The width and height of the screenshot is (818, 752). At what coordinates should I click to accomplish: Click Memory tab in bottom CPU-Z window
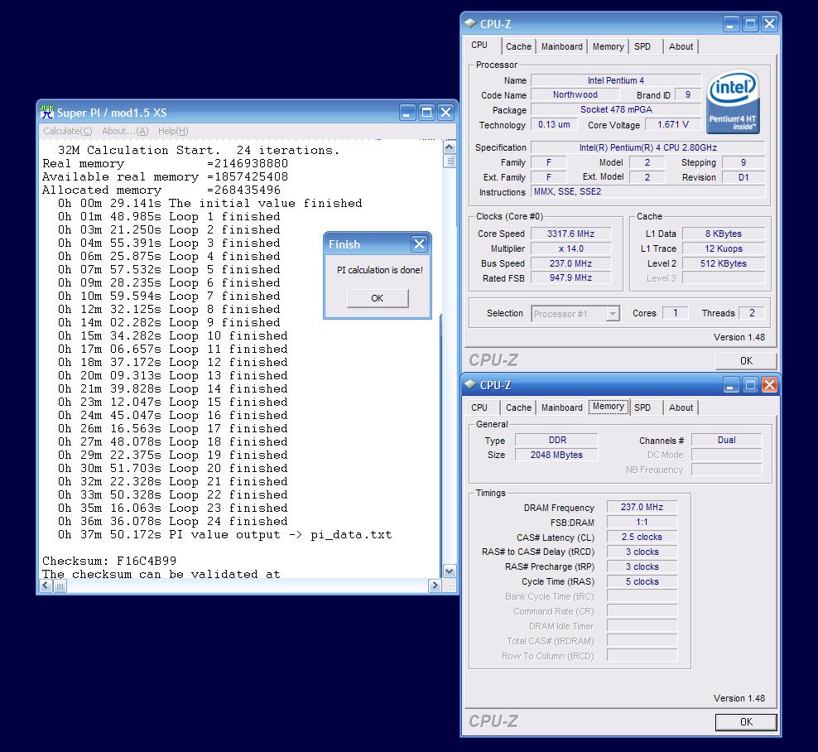pos(609,407)
